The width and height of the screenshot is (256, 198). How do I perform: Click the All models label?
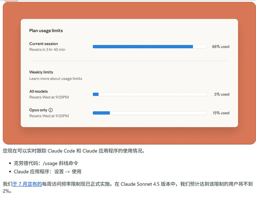click(38, 91)
